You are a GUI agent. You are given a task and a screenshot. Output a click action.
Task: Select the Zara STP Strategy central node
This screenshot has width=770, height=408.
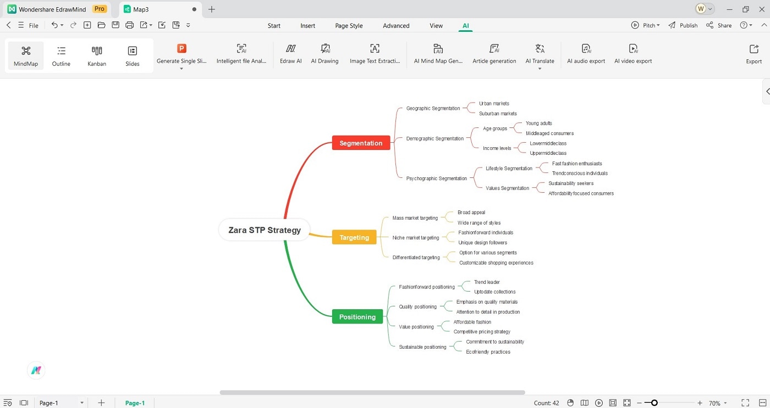click(x=265, y=230)
